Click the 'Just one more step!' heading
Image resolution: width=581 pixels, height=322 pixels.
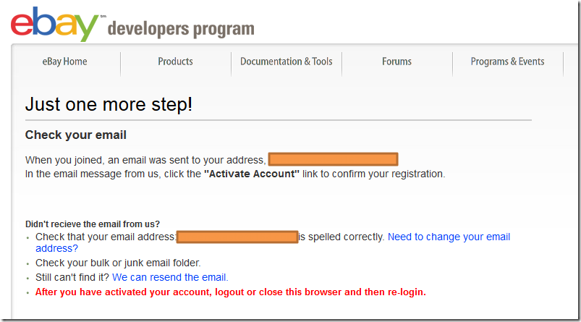109,104
